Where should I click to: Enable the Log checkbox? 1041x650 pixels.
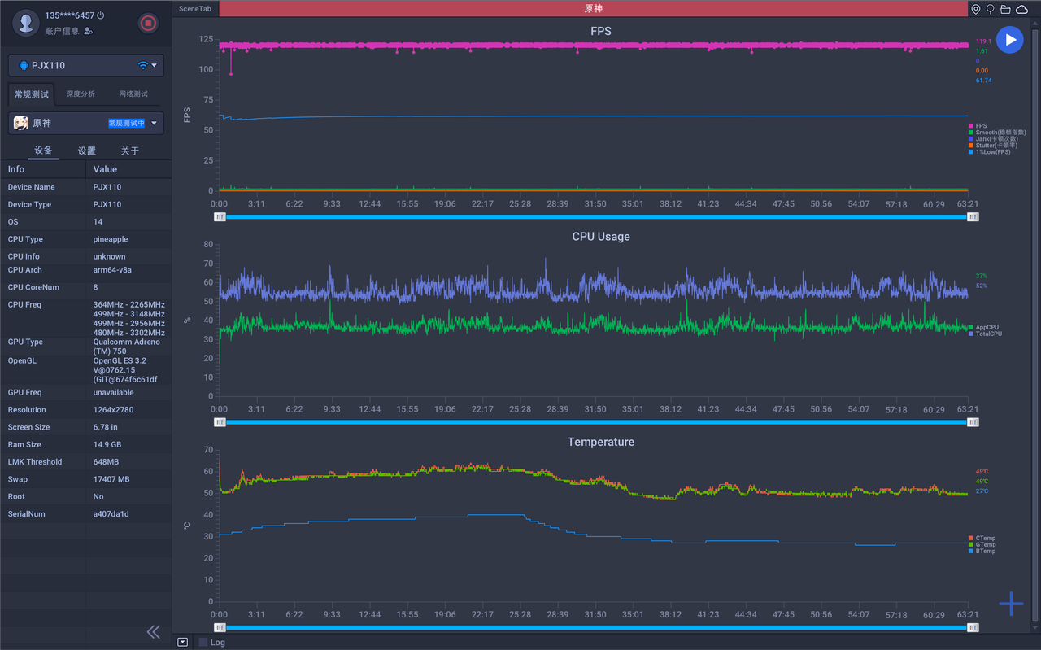203,642
